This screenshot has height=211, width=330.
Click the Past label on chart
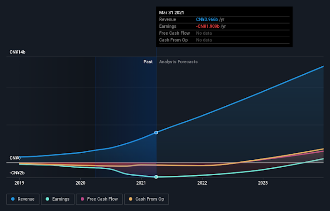coord(148,62)
